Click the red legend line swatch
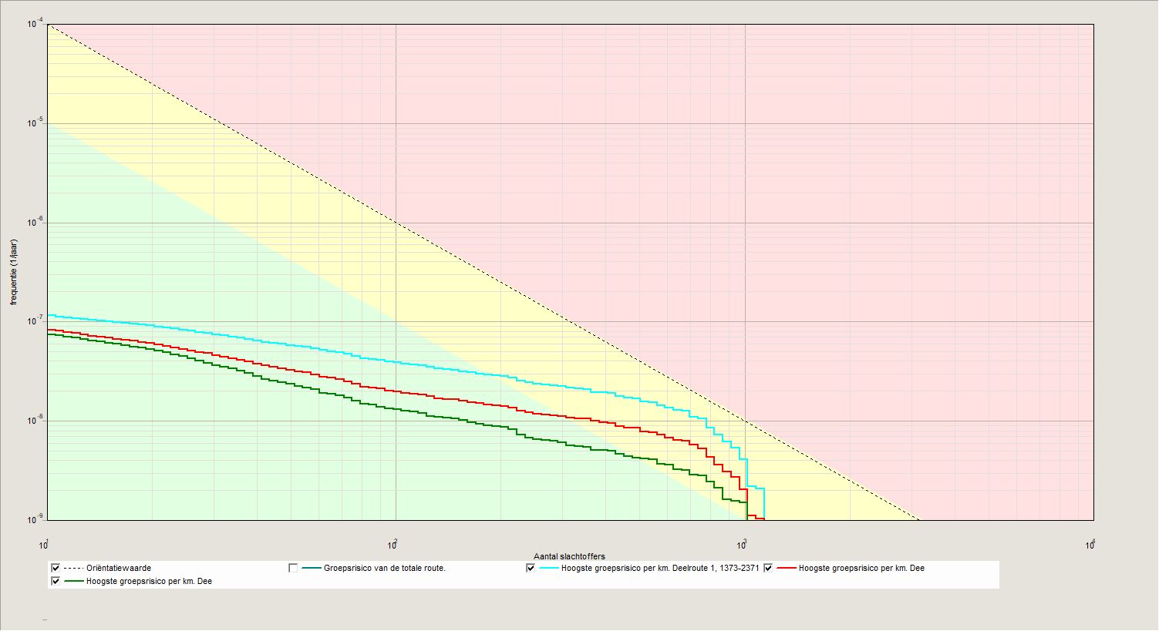Viewport: 1159px width, 631px height. tap(787, 569)
